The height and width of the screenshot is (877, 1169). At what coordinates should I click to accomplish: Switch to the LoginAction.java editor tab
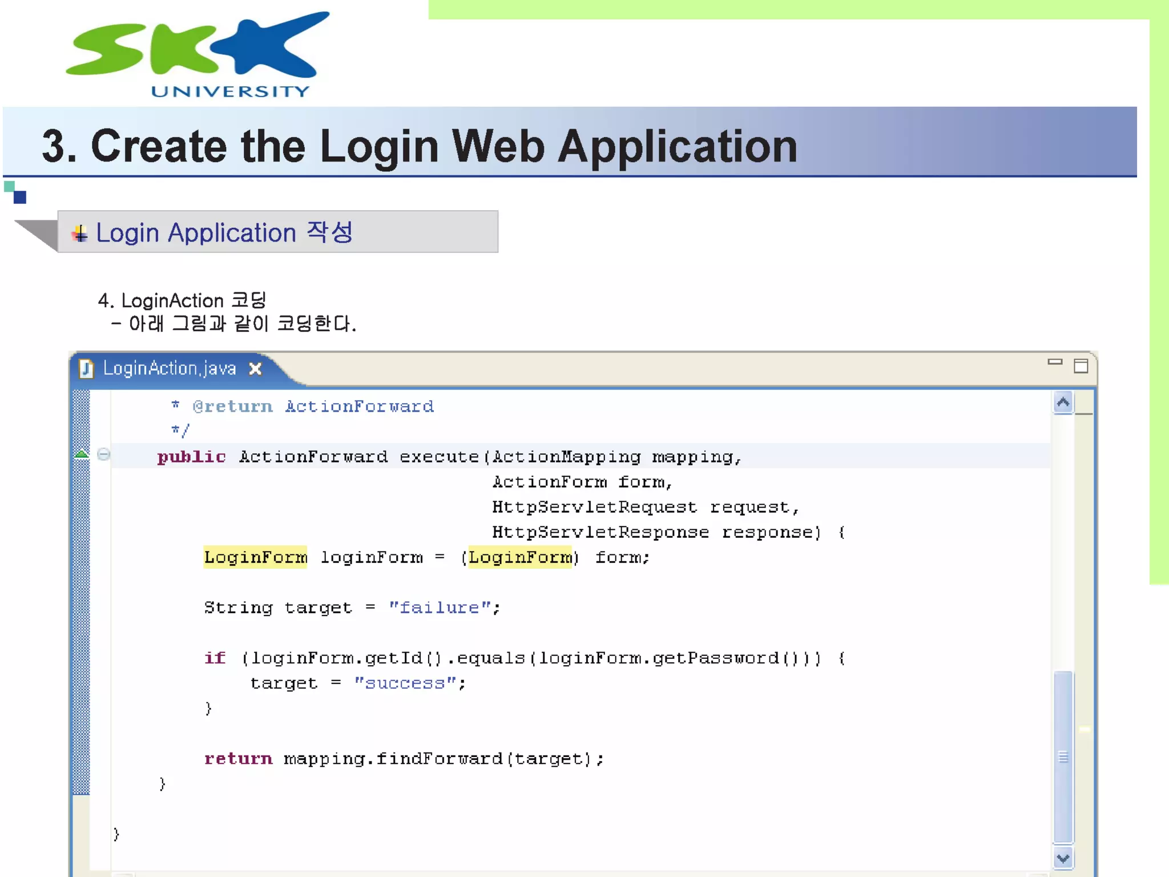169,369
